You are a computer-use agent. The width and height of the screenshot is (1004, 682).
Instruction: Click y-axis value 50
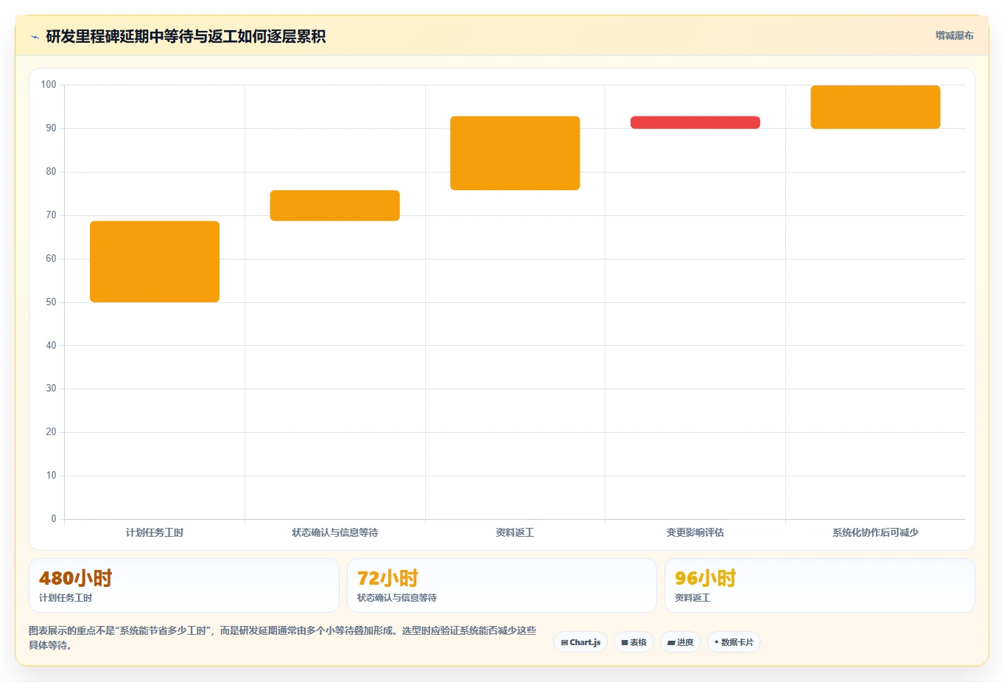point(51,302)
